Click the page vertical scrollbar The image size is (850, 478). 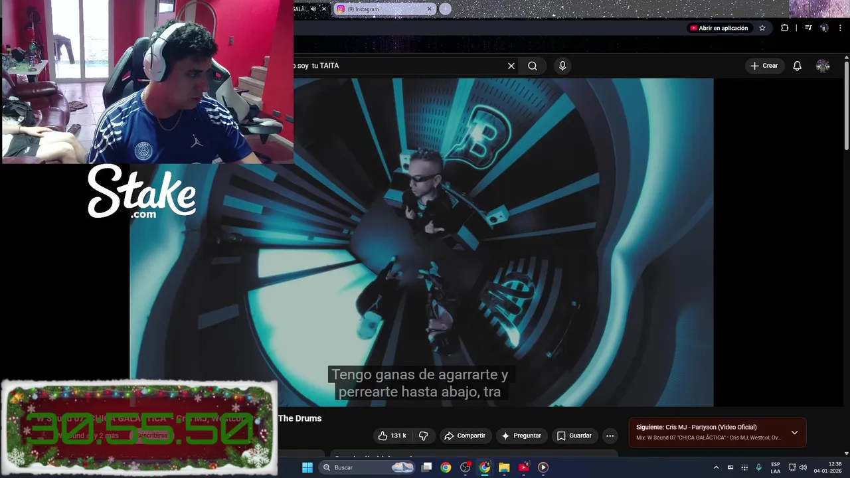[x=847, y=106]
